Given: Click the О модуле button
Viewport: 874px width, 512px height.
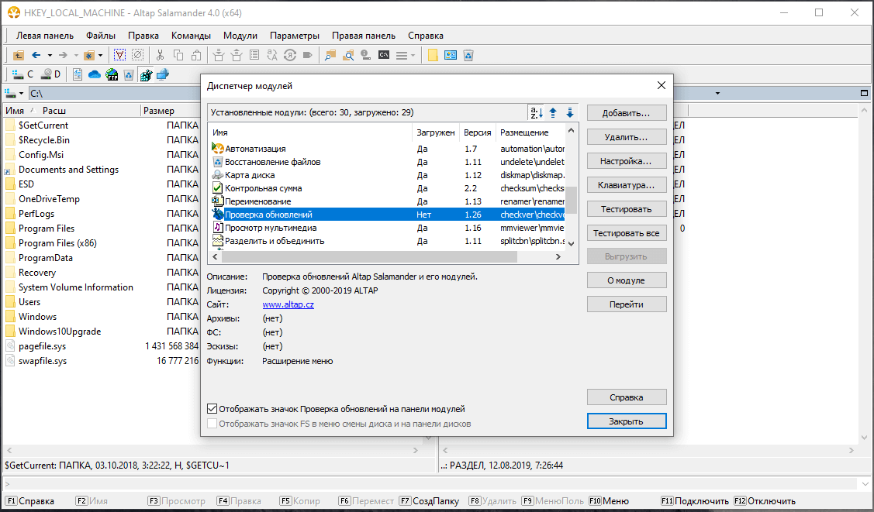Looking at the screenshot, I should click(x=627, y=280).
